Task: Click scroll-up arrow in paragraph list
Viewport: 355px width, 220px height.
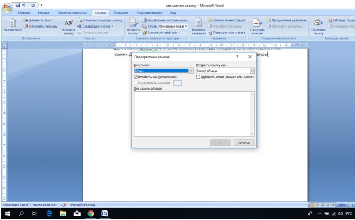Action: [252, 94]
